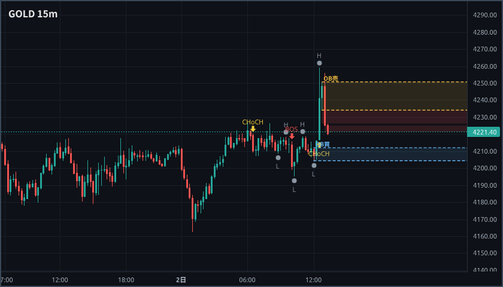Click the CHoCH label above the yellow arrow
The height and width of the screenshot is (287, 503).
(x=253, y=122)
